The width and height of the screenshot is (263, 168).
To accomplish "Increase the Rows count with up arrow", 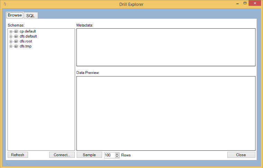I will pyautogui.click(x=117, y=154).
